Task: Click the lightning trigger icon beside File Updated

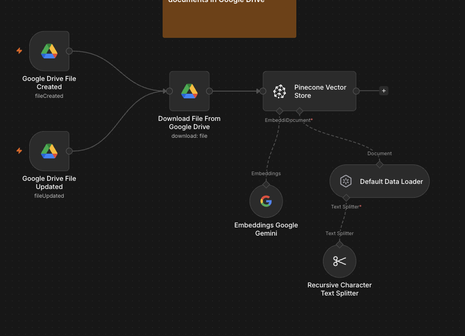Action: tap(19, 151)
